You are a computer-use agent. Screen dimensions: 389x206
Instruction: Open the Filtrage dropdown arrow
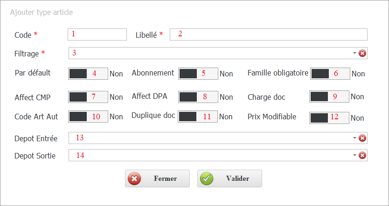tap(354, 53)
